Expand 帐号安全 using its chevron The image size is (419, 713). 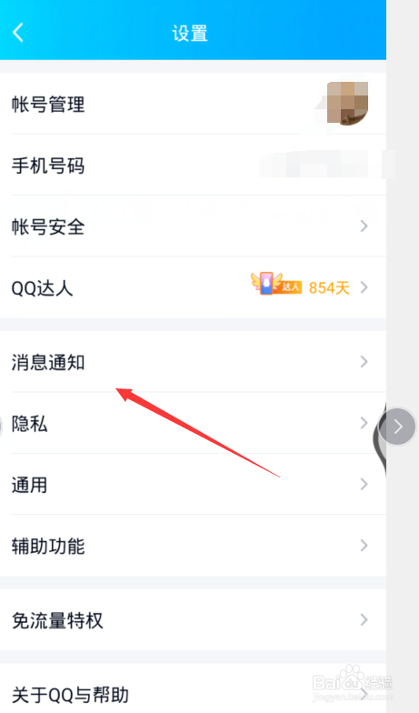[x=364, y=226]
